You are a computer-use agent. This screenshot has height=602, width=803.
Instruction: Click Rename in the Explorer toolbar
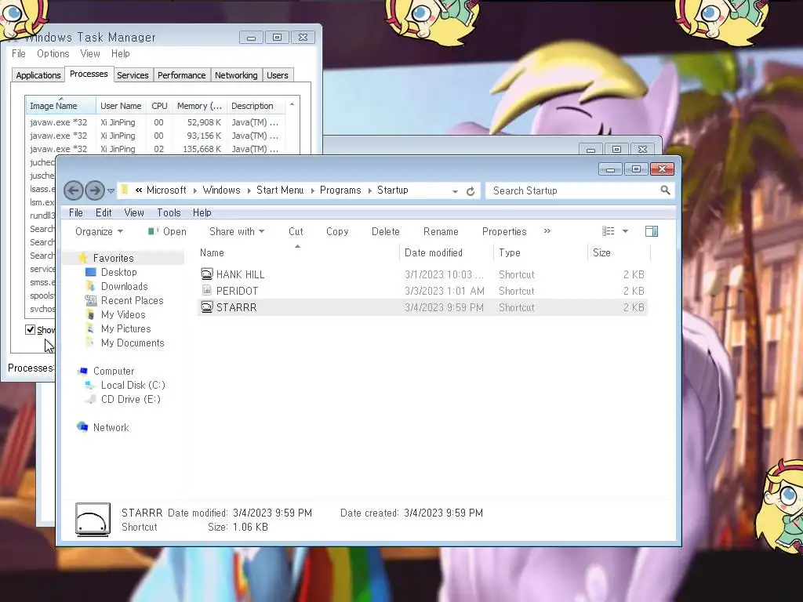pyautogui.click(x=441, y=231)
